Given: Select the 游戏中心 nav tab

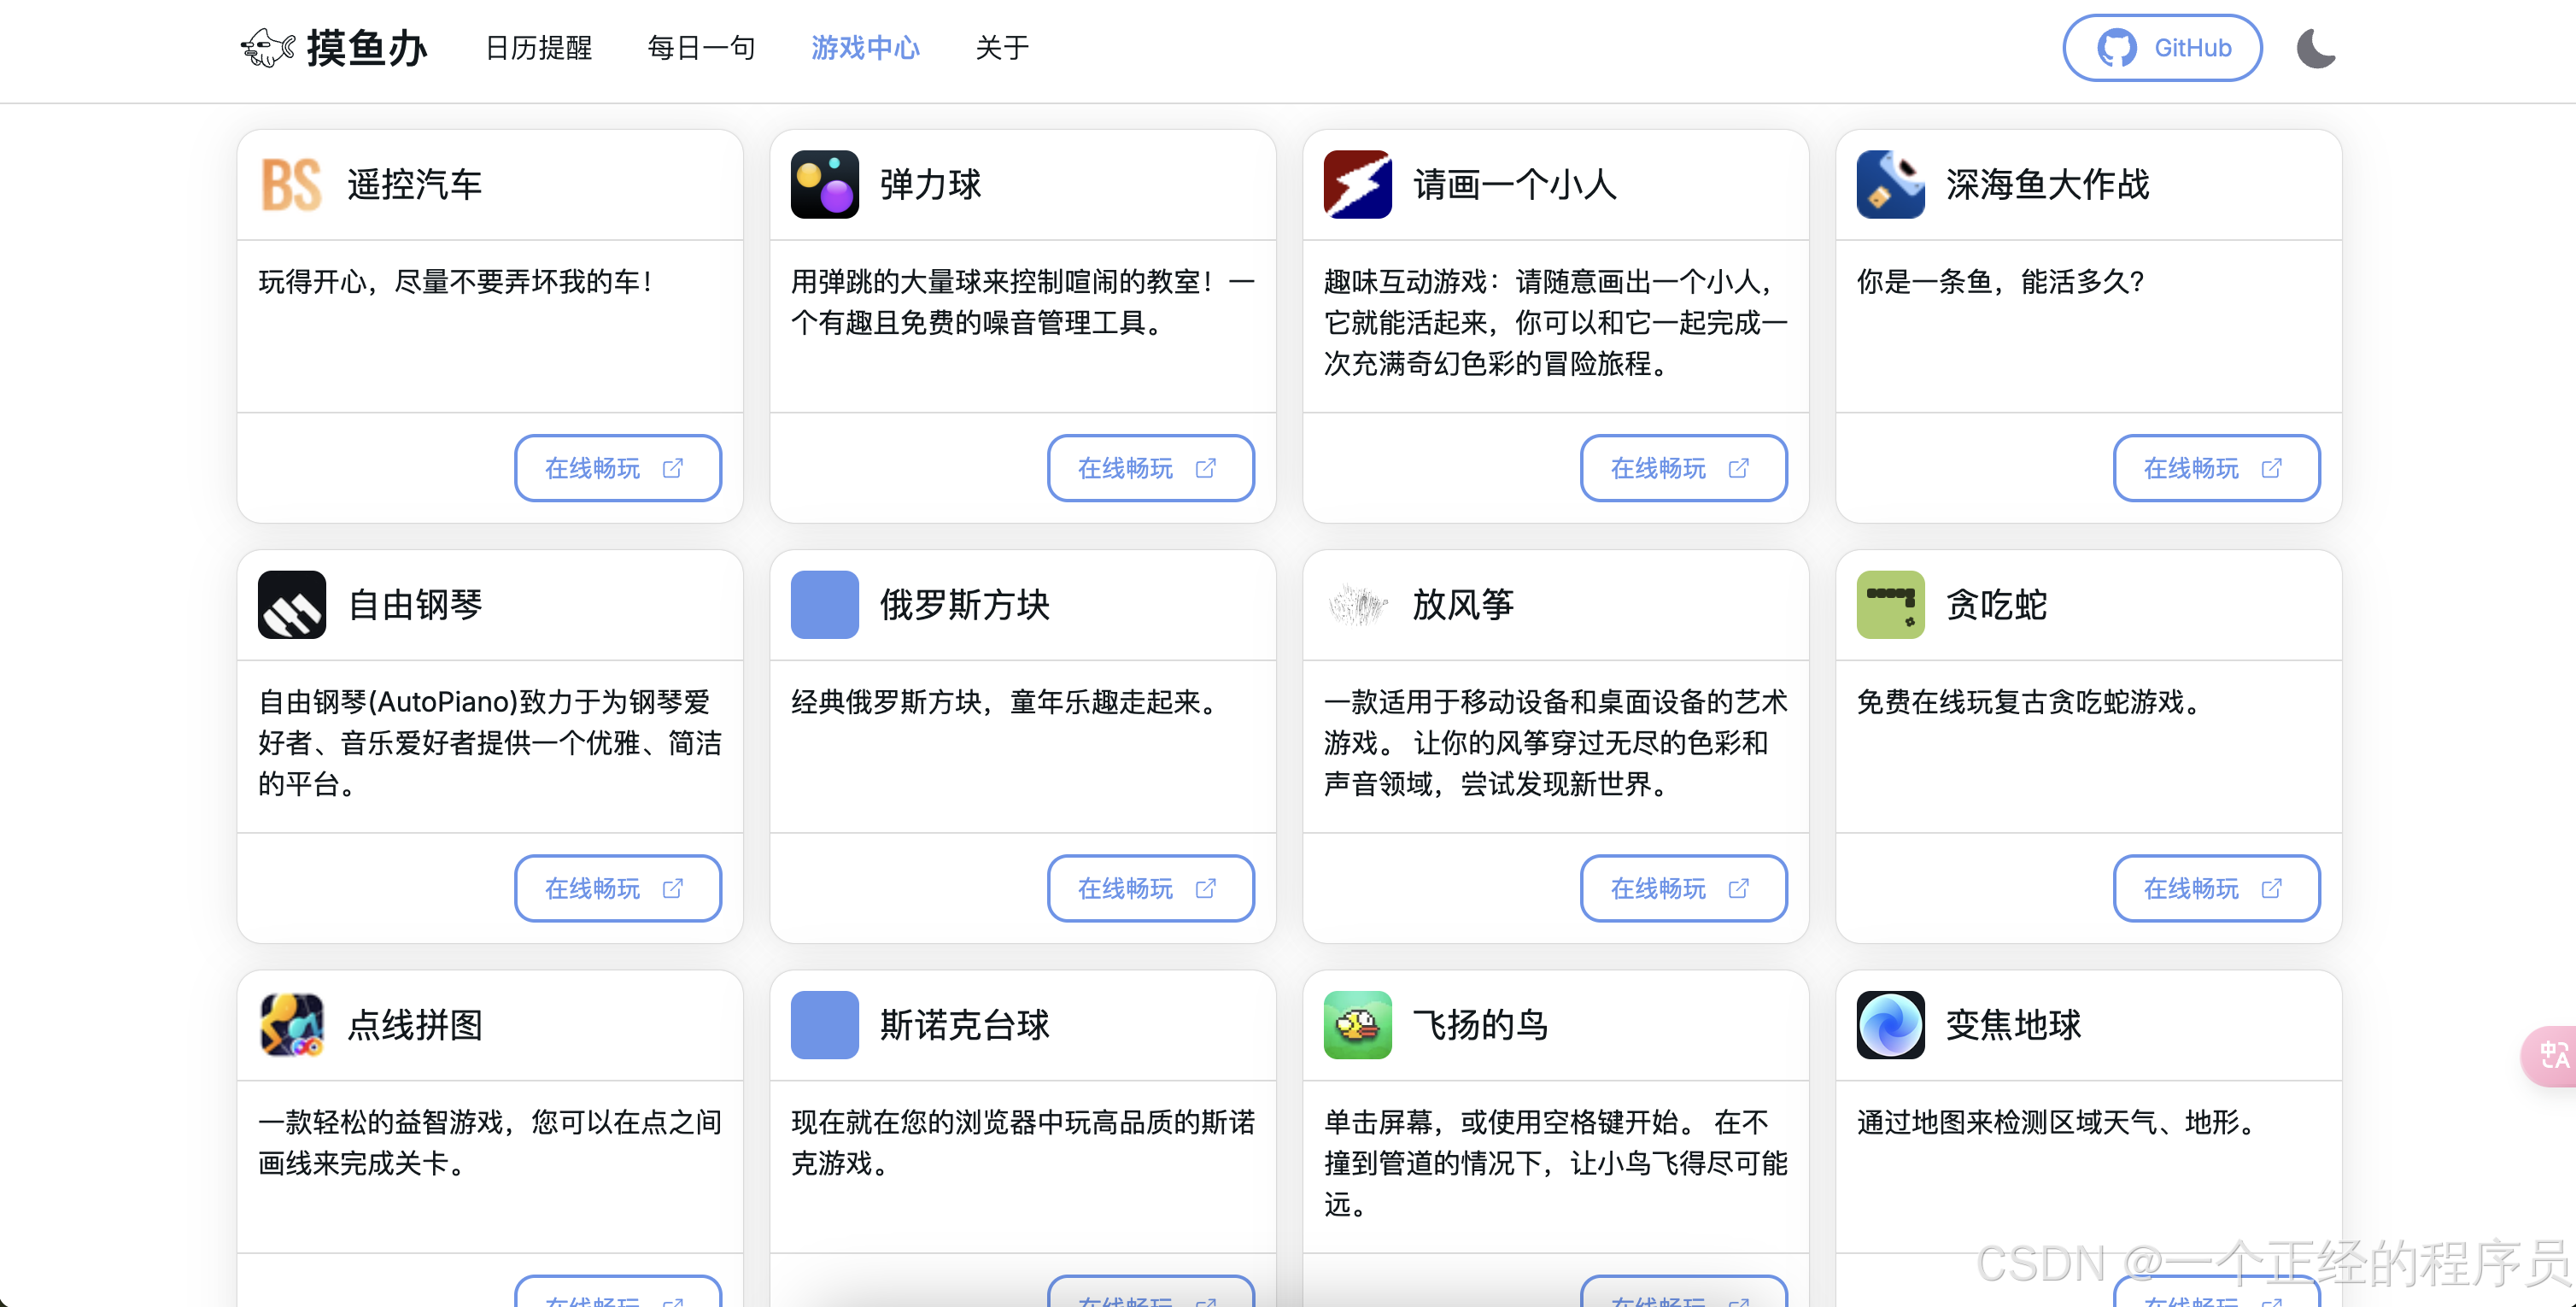Looking at the screenshot, I should 865,48.
